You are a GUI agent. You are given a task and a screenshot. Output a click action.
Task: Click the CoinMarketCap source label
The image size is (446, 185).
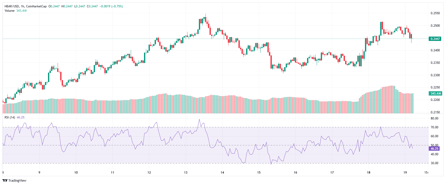tap(36, 6)
